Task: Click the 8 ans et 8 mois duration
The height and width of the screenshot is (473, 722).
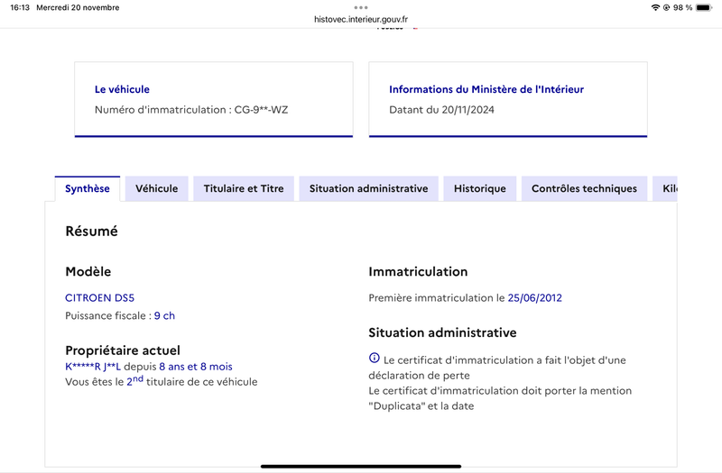Action: click(196, 367)
